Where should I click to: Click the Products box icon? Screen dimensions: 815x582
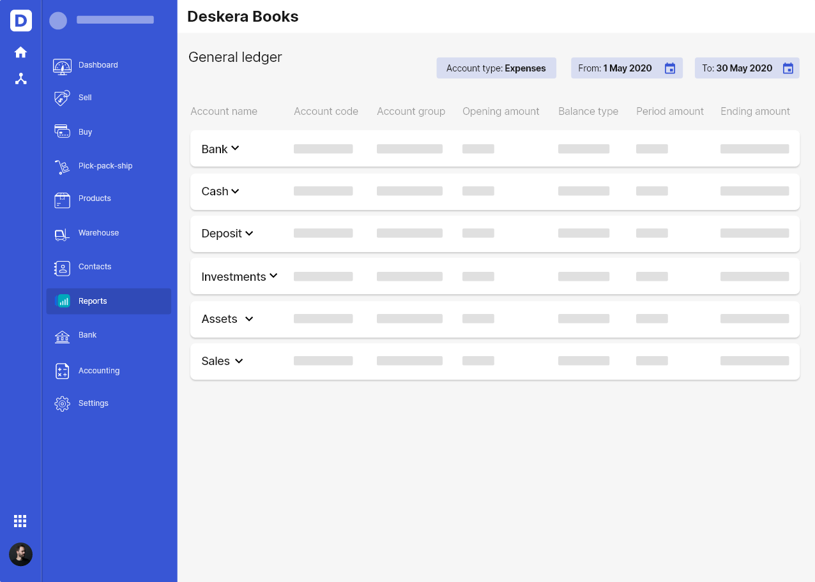coord(62,200)
